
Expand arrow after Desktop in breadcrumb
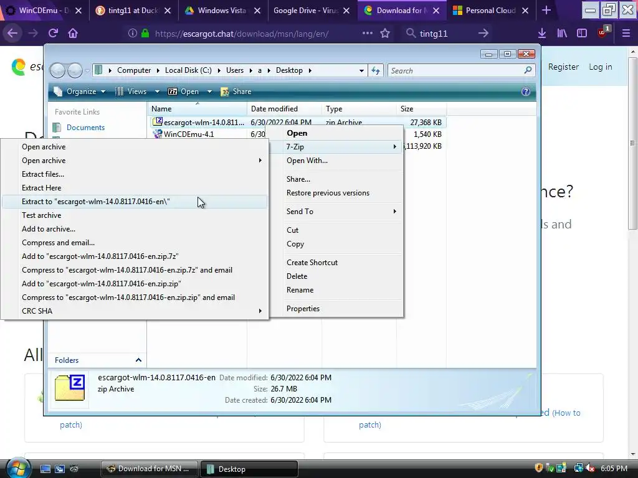tap(310, 70)
